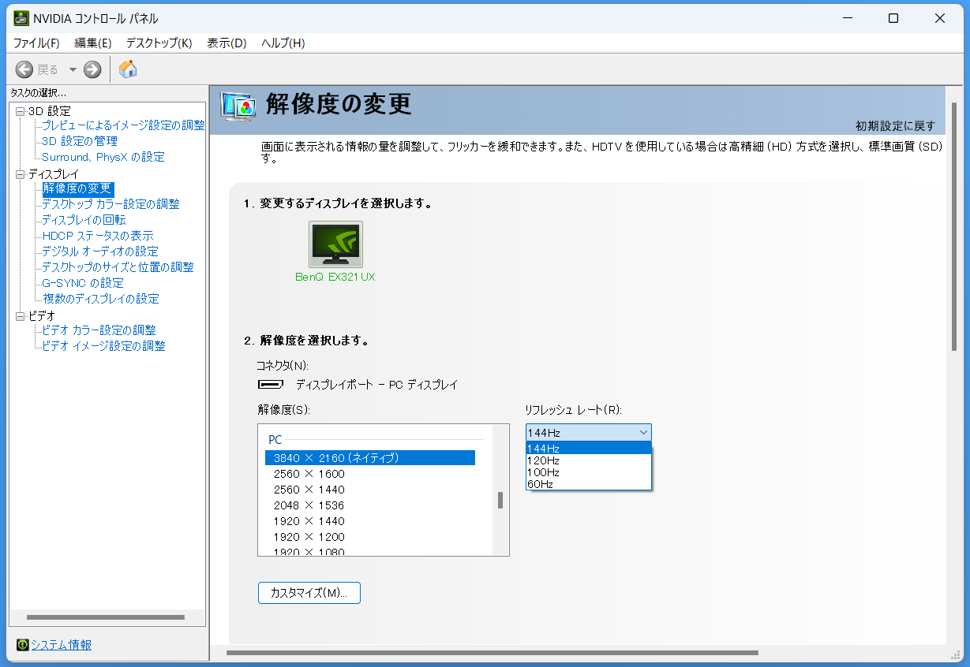Open G-SYNC の設定 in the task tree
This screenshot has height=667, width=970.
point(83,283)
